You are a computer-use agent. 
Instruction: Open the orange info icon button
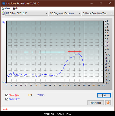point(108,103)
